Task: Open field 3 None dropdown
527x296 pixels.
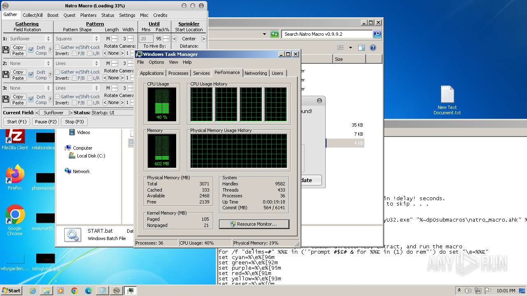Action: pyautogui.click(x=30, y=88)
